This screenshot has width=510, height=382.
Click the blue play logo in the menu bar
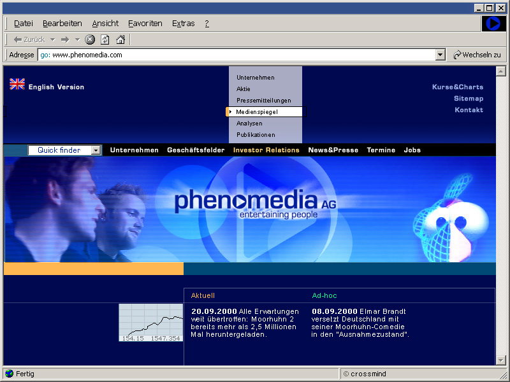point(493,24)
